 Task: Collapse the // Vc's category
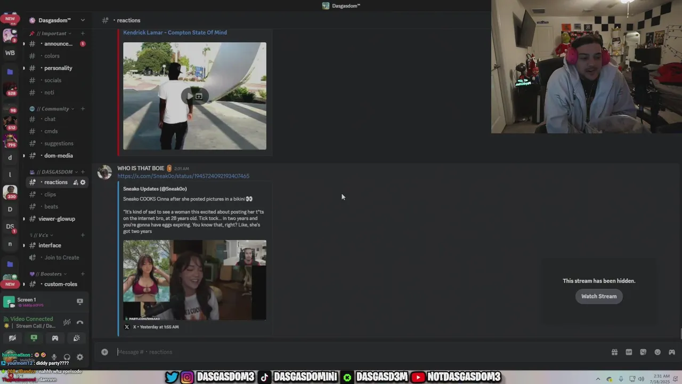(x=41, y=235)
